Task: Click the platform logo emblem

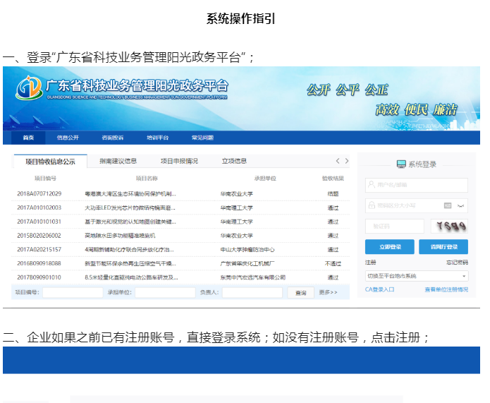Action: click(29, 88)
